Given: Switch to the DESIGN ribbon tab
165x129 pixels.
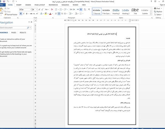Looking at the screenshot, I should click(x=28, y=5).
